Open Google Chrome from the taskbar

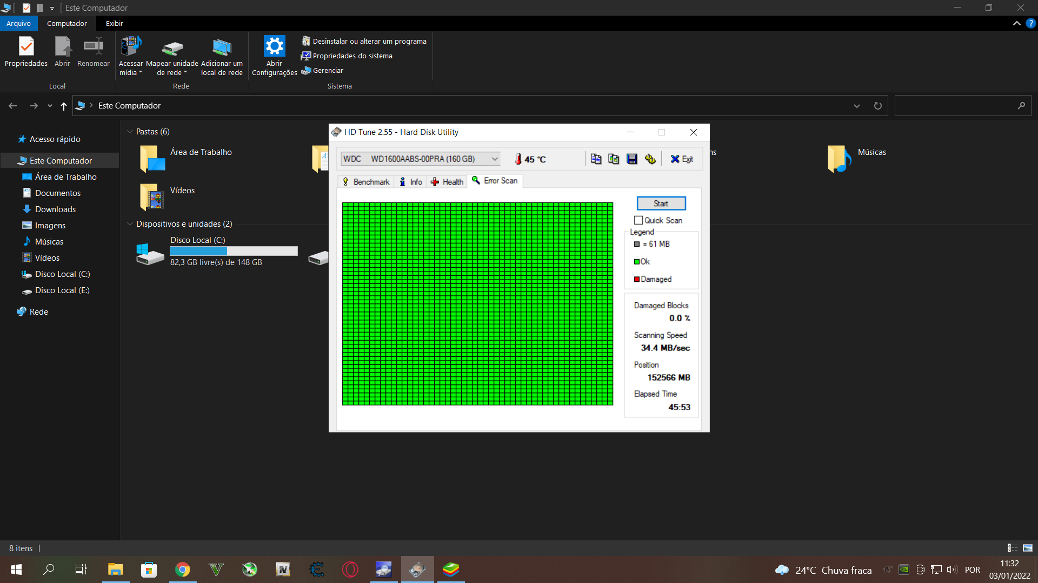click(x=183, y=570)
